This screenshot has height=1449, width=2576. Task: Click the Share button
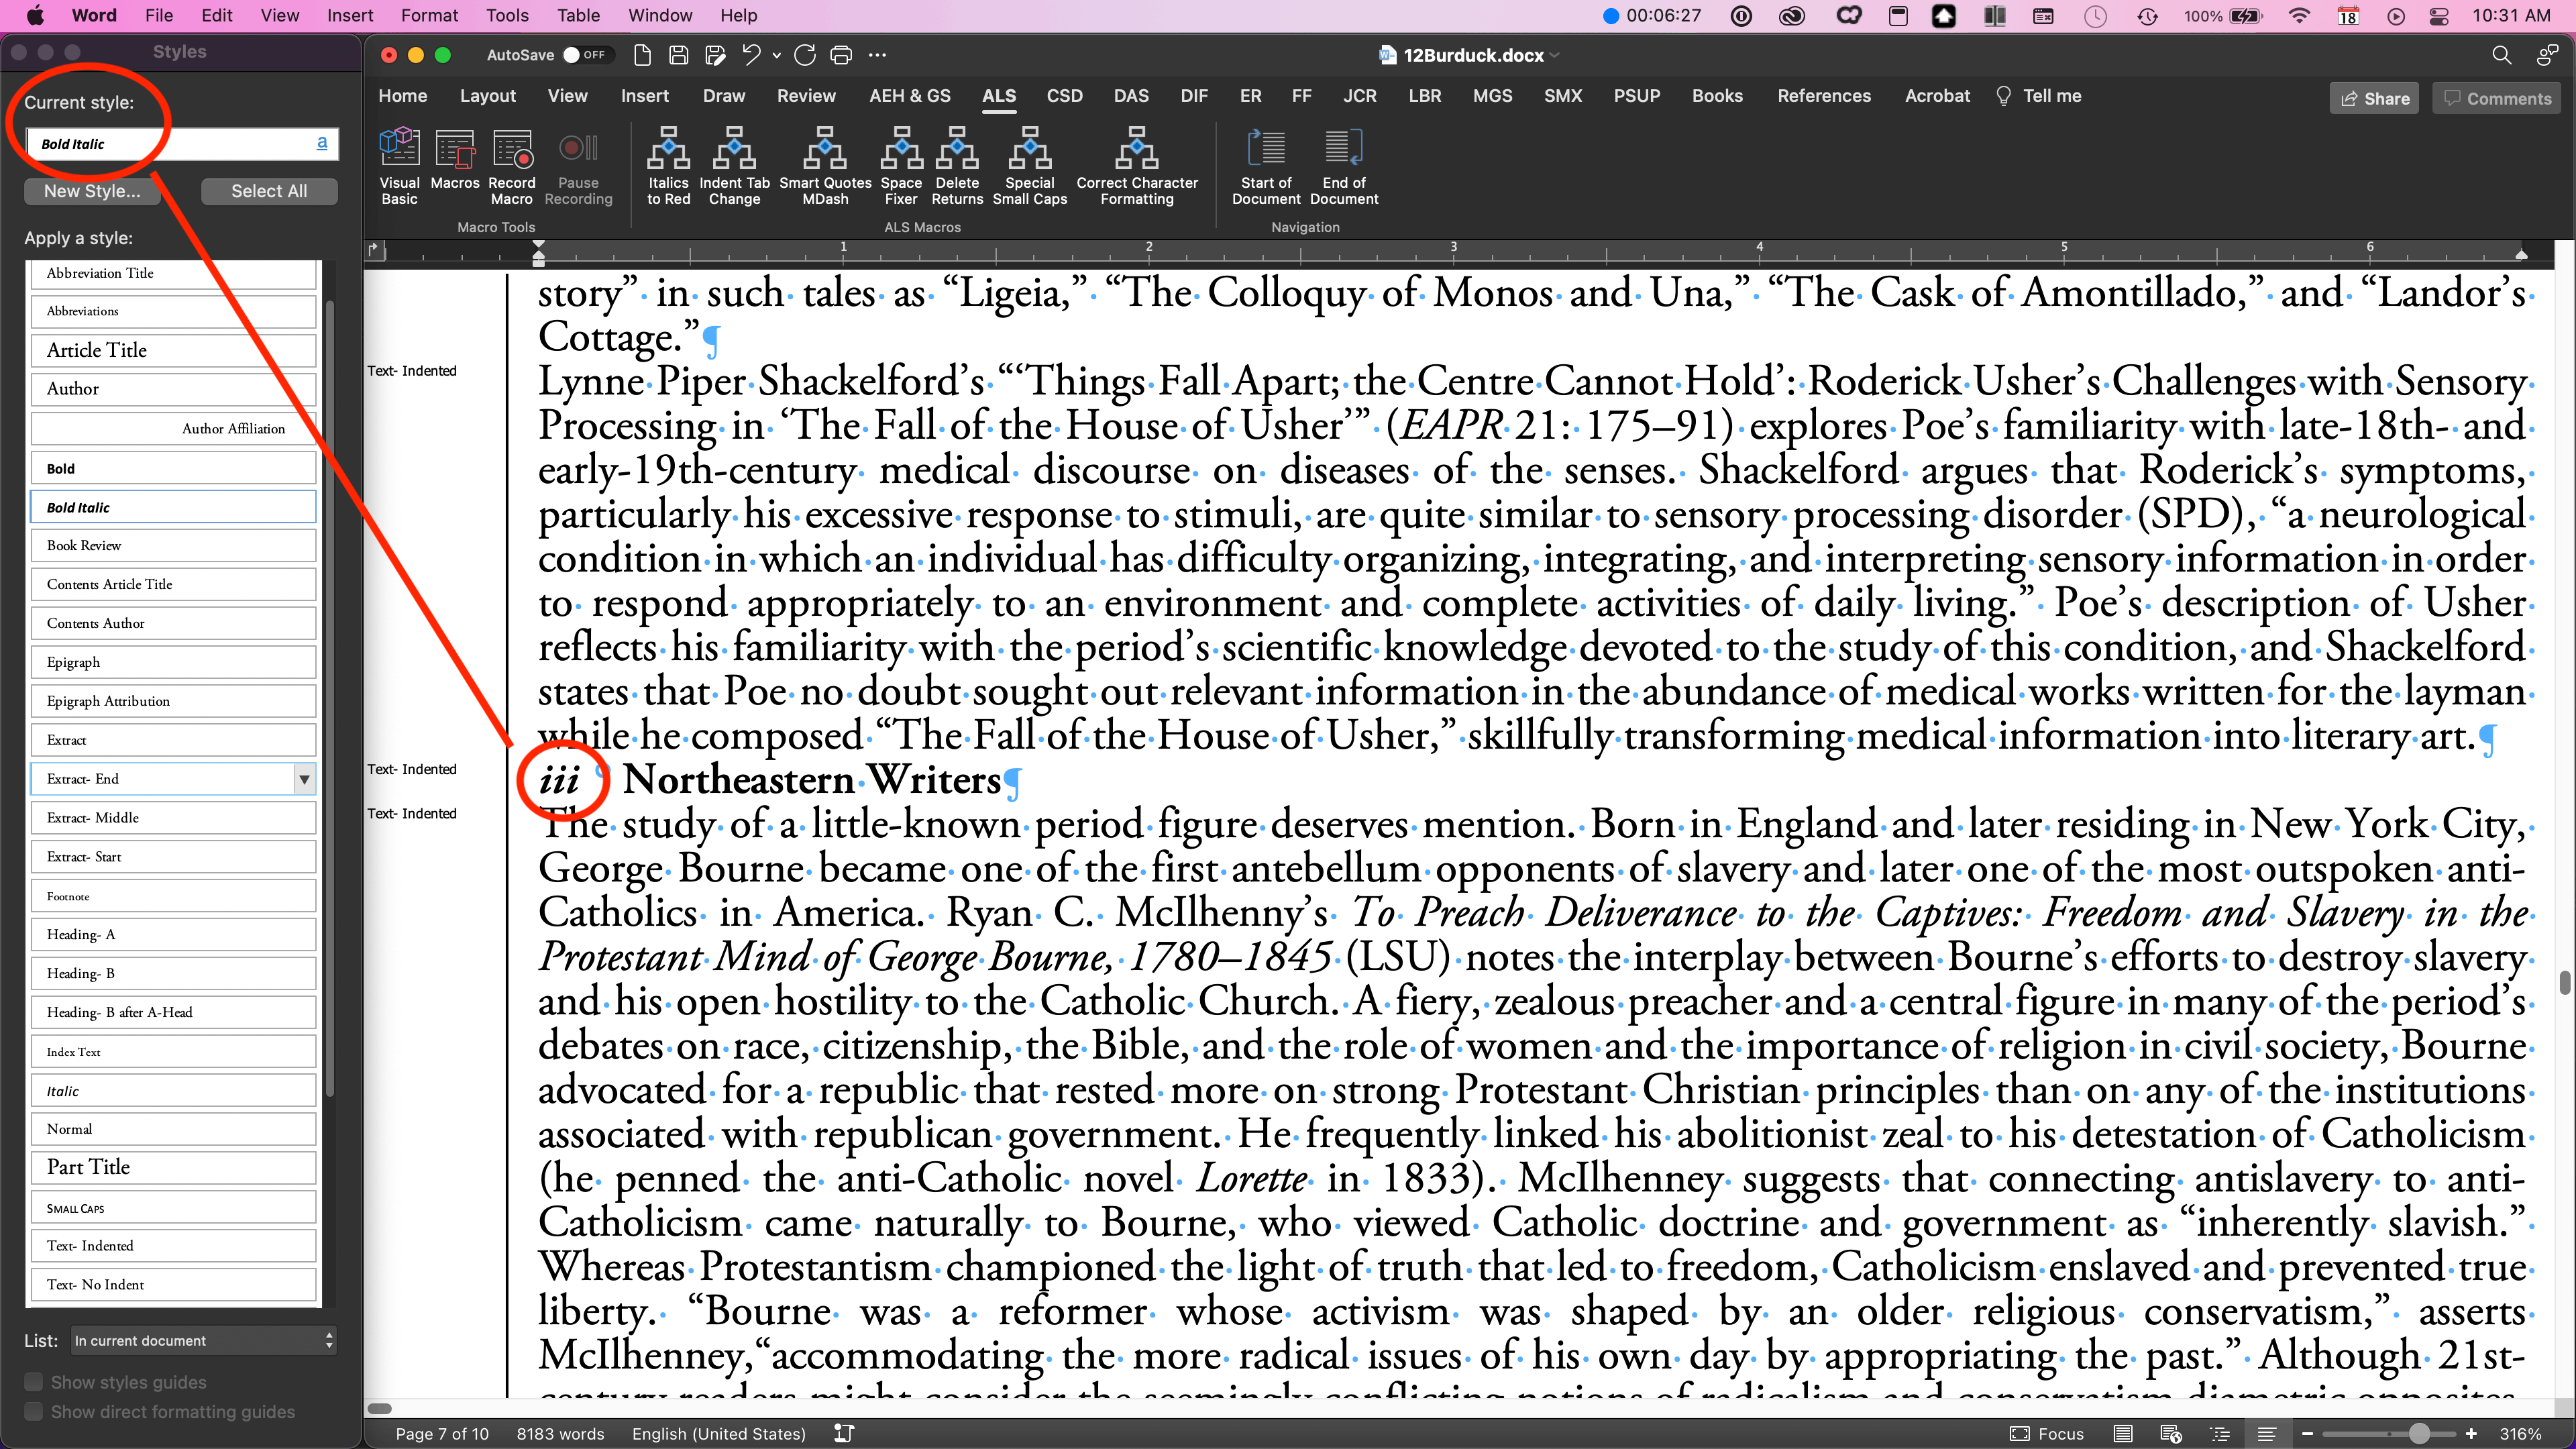pos(2374,98)
